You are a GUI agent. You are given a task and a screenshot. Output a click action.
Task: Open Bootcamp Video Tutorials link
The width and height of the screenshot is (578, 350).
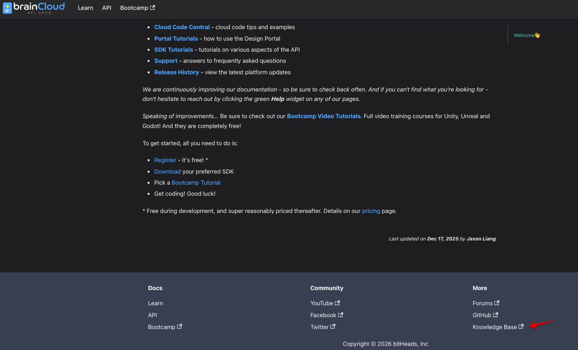323,116
